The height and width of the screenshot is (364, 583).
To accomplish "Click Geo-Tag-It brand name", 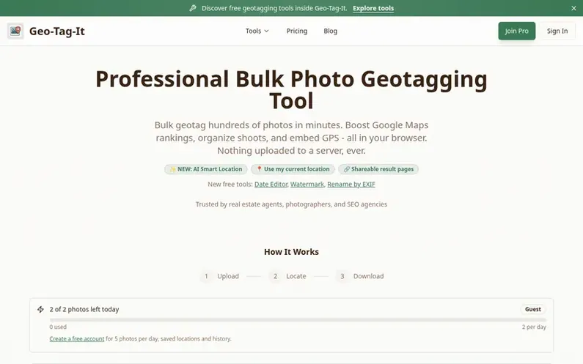I will click(x=57, y=31).
